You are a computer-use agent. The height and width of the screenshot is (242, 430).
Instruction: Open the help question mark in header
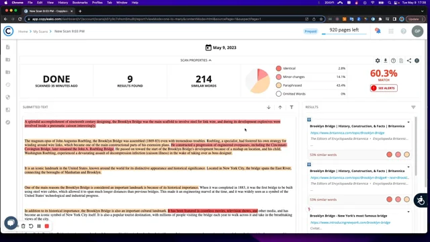pyautogui.click(x=403, y=32)
